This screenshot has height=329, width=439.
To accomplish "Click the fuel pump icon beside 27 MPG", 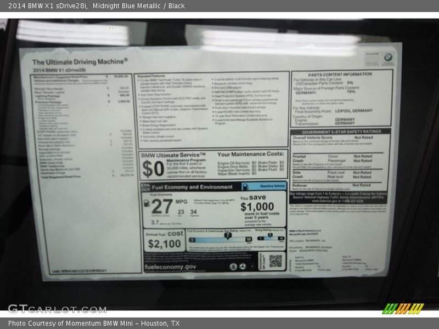I will pos(147,203).
